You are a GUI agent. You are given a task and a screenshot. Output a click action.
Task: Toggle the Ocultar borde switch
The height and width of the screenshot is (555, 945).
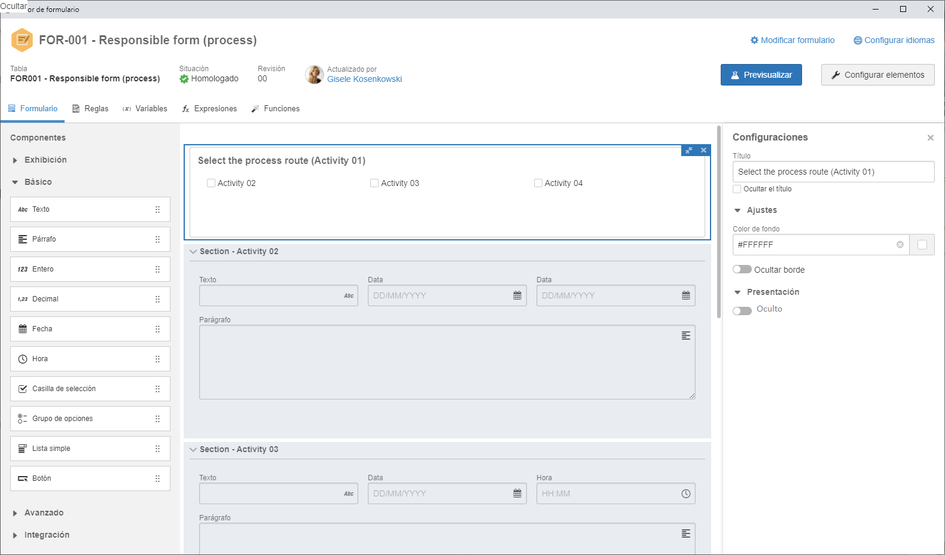(742, 270)
